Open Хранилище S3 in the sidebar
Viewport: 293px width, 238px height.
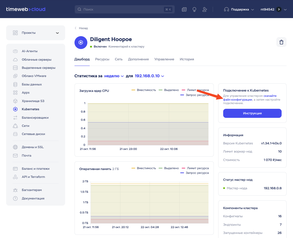click(x=33, y=101)
